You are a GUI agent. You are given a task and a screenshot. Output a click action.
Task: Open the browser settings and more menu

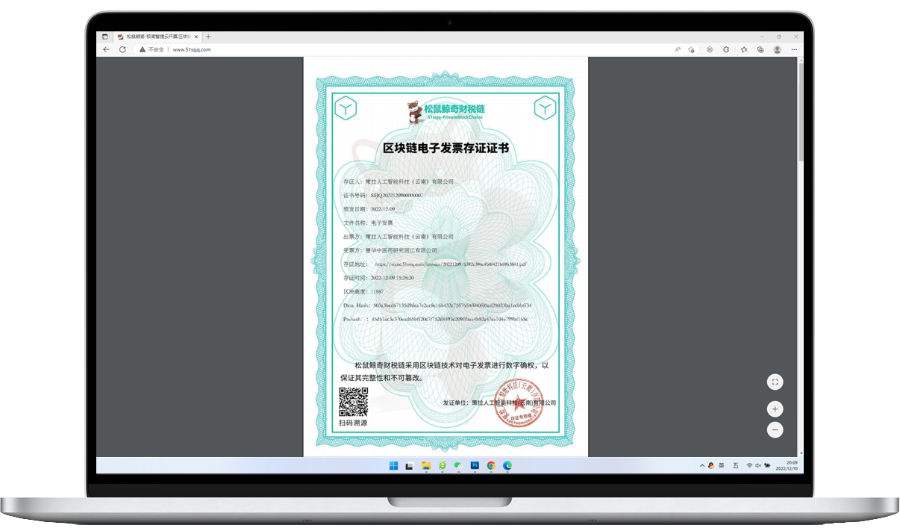[793, 49]
